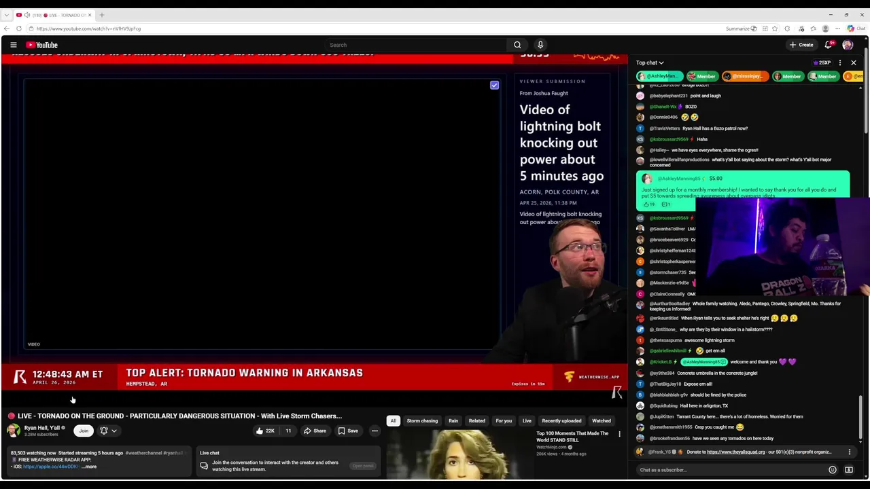Select the Recently uploaded filter chip

coord(561,421)
